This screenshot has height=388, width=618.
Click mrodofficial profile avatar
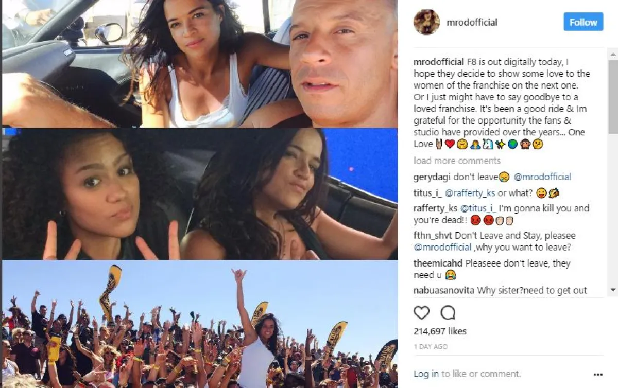[426, 22]
